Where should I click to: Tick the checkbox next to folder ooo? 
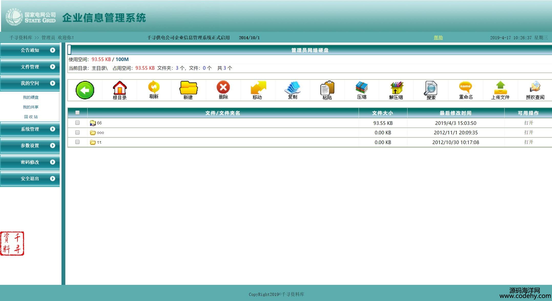coord(77,132)
